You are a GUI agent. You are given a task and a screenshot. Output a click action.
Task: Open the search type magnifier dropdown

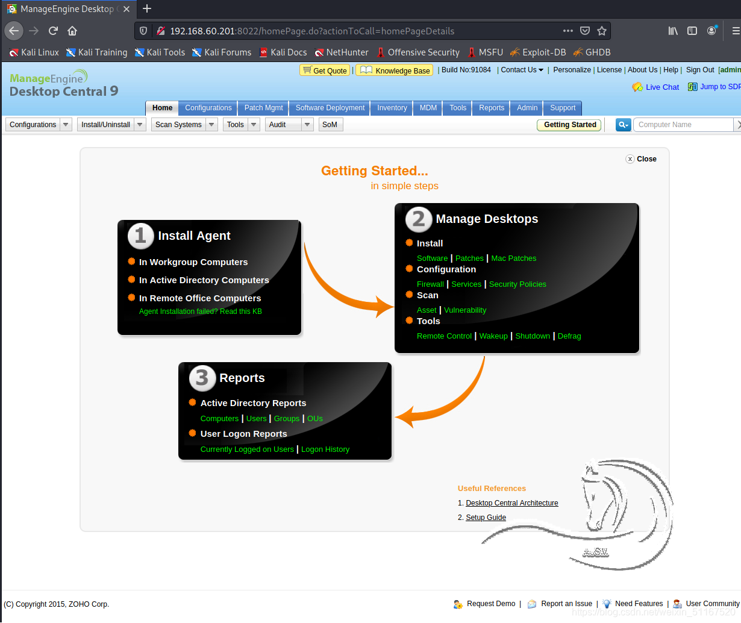623,125
